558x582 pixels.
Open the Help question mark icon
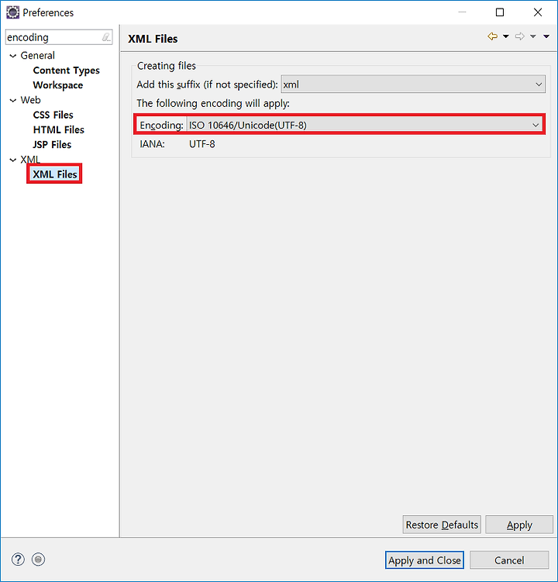click(18, 560)
